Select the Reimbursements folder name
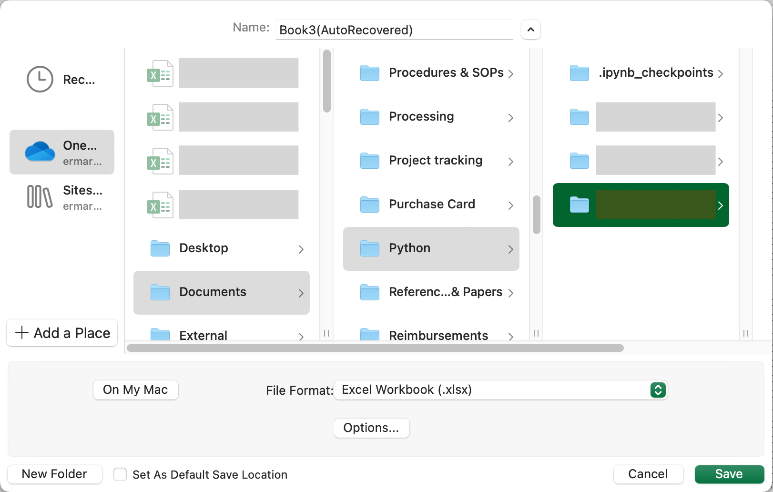This screenshot has height=492, width=773. pos(438,335)
